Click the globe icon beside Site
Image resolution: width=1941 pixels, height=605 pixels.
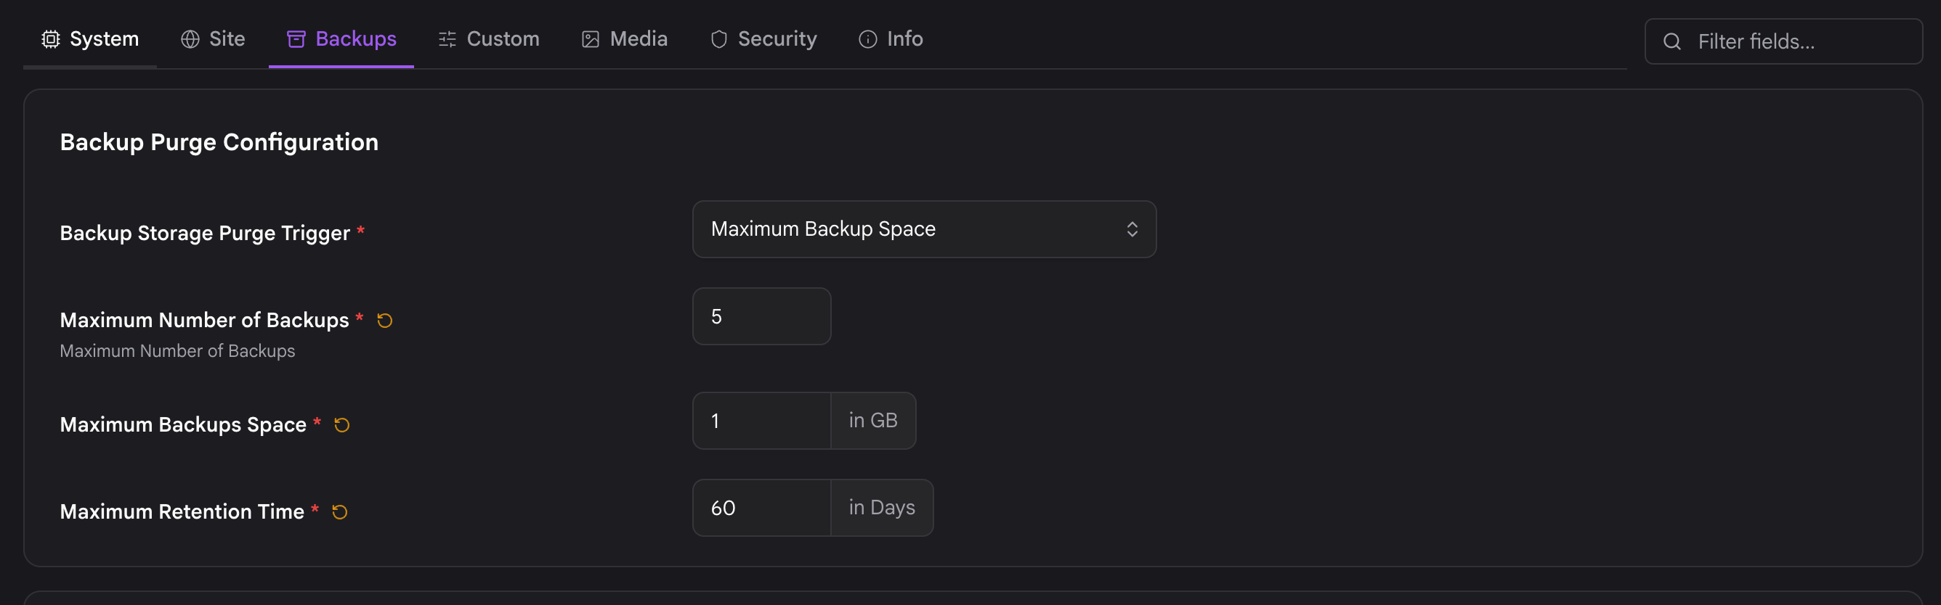(x=190, y=39)
